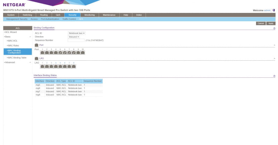278x145 pixels.
Task: Open help for Interface Binding Status section
Action: tap(274, 76)
